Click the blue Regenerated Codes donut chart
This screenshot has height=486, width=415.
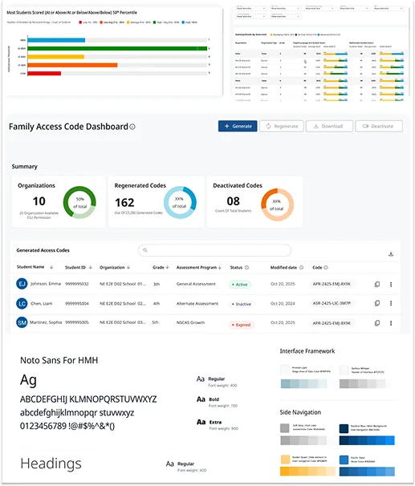tap(180, 202)
